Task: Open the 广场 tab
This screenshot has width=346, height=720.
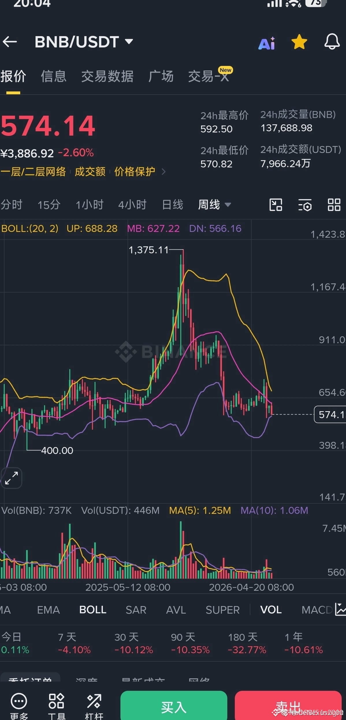Action: 161,76
